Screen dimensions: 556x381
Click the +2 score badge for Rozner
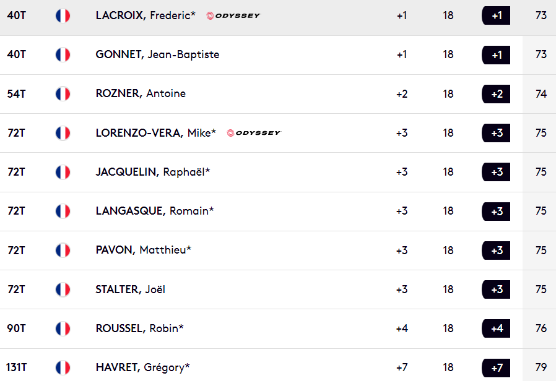[496, 94]
